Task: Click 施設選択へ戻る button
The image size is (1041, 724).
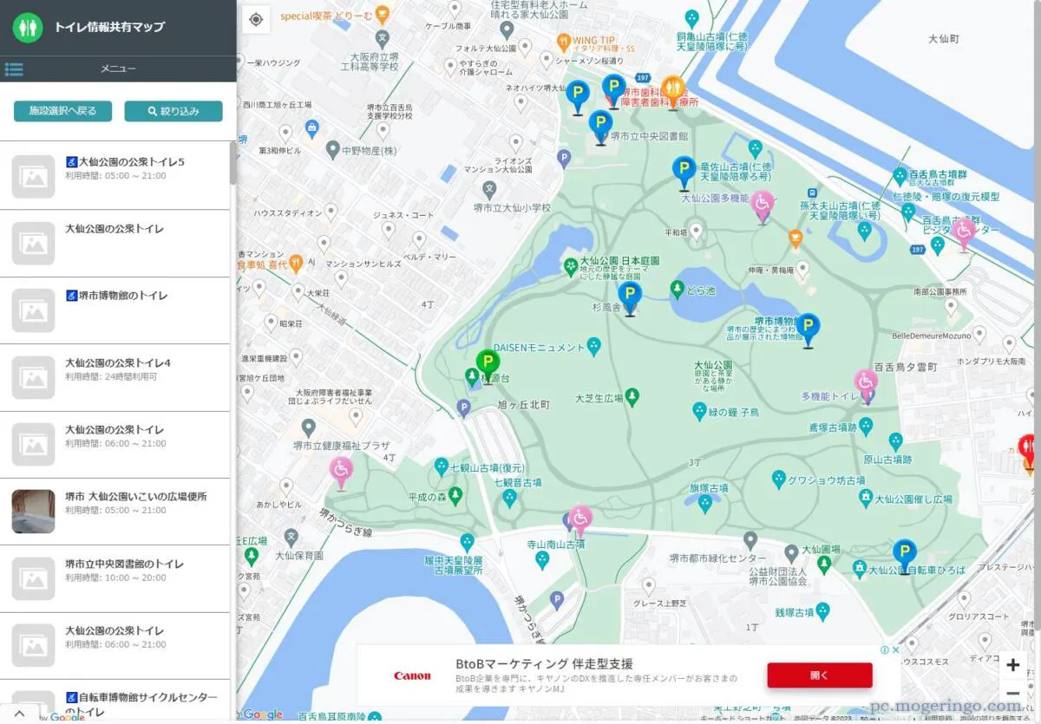Action: 62,111
